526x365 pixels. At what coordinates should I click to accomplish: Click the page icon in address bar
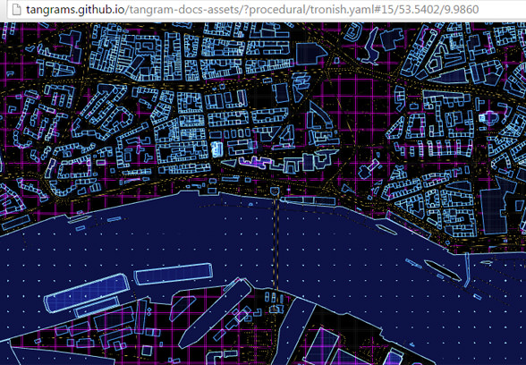16,9
